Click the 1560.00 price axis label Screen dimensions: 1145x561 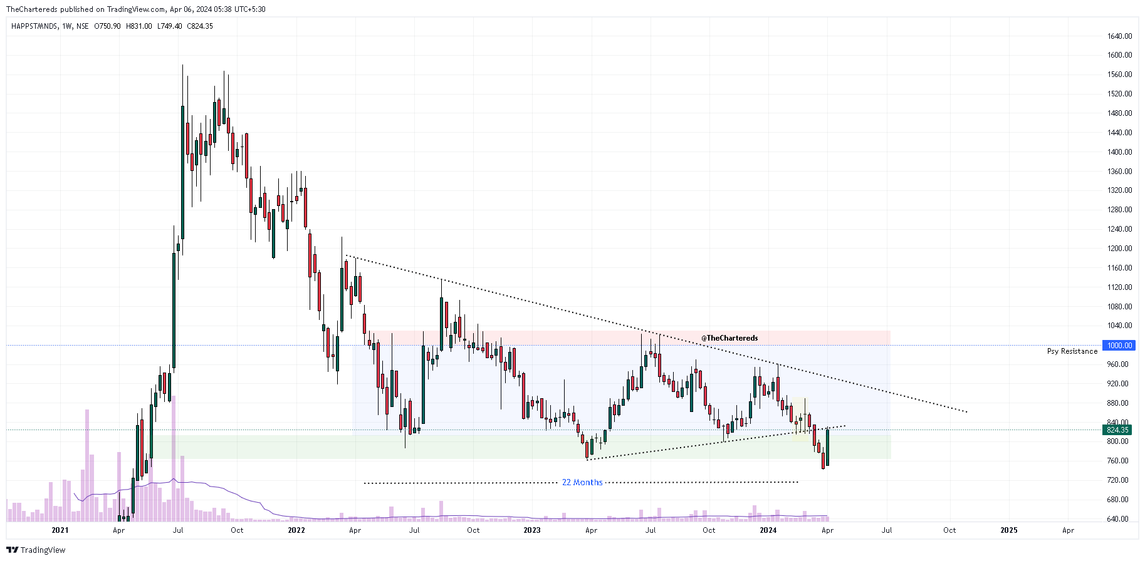click(1119, 75)
